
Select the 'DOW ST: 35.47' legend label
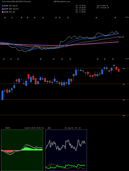[x=11, y=6]
